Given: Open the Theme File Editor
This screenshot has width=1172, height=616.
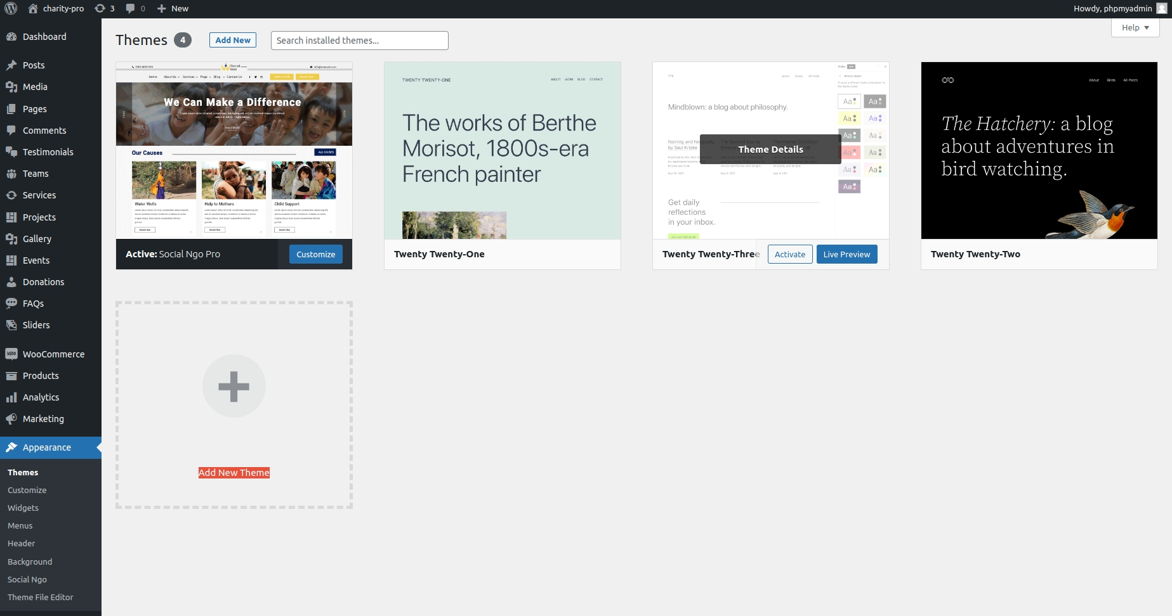Looking at the screenshot, I should coord(41,598).
